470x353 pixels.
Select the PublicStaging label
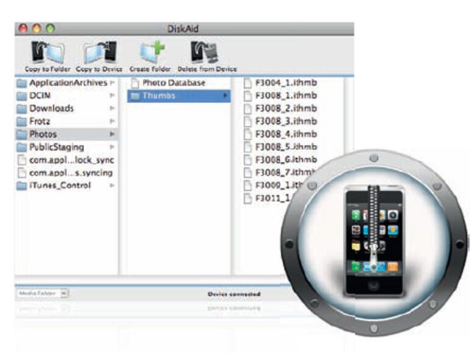coord(57,147)
